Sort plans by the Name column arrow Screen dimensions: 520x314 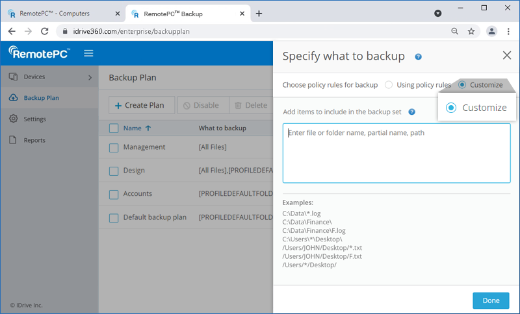[x=148, y=128]
